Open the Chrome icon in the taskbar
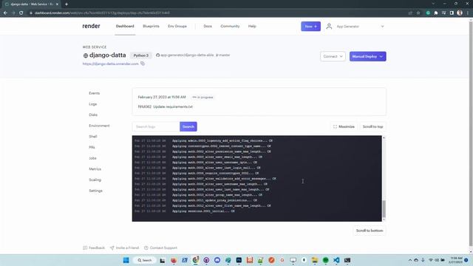The height and width of the screenshot is (266, 473). (195, 260)
